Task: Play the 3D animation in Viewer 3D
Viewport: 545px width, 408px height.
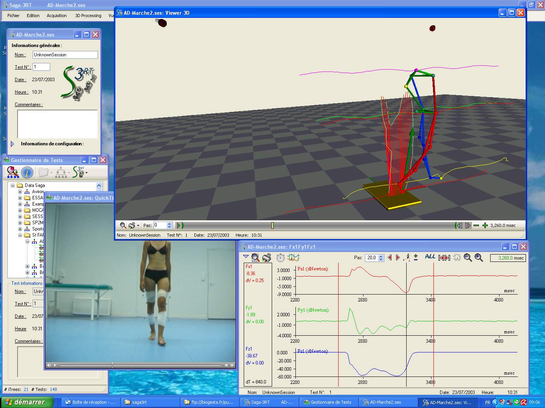Action: (x=180, y=225)
